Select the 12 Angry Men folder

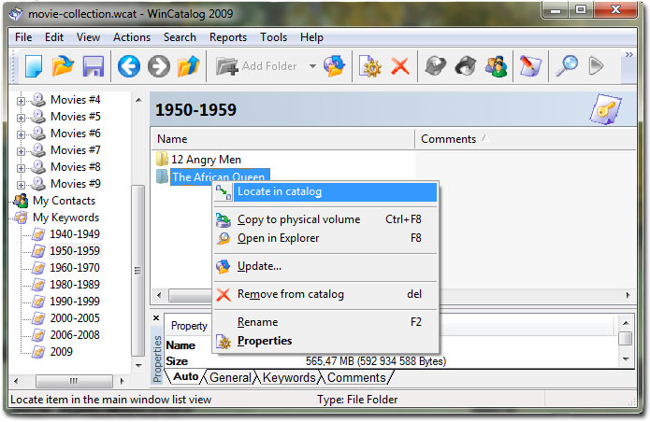click(206, 160)
